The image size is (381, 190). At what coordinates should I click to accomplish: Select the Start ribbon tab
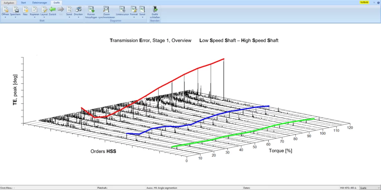coord(23,2)
